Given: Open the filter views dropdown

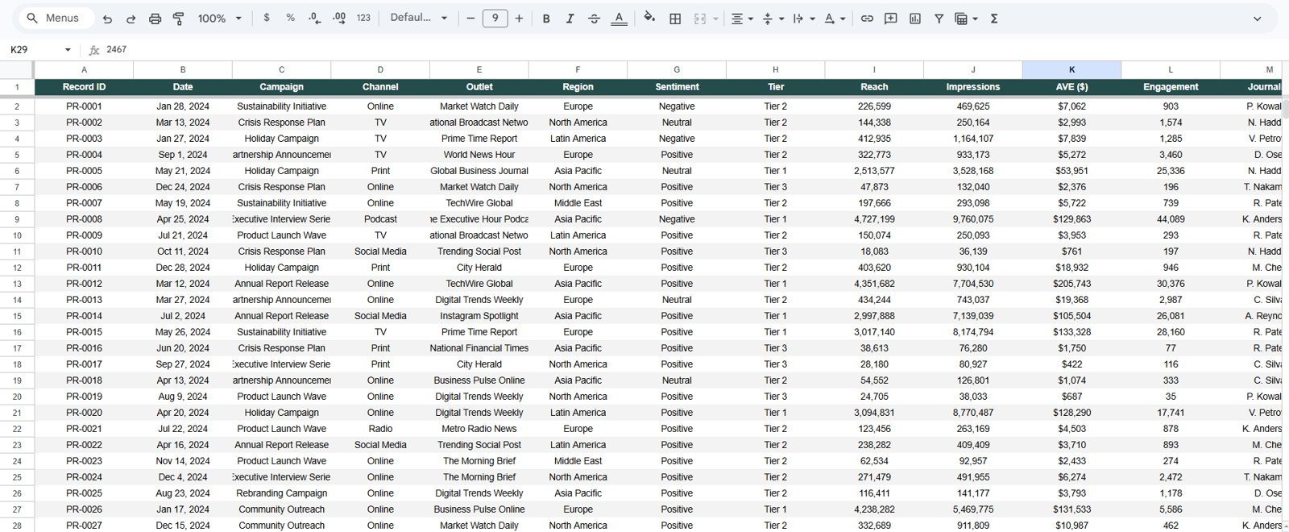Looking at the screenshot, I should click(x=965, y=19).
